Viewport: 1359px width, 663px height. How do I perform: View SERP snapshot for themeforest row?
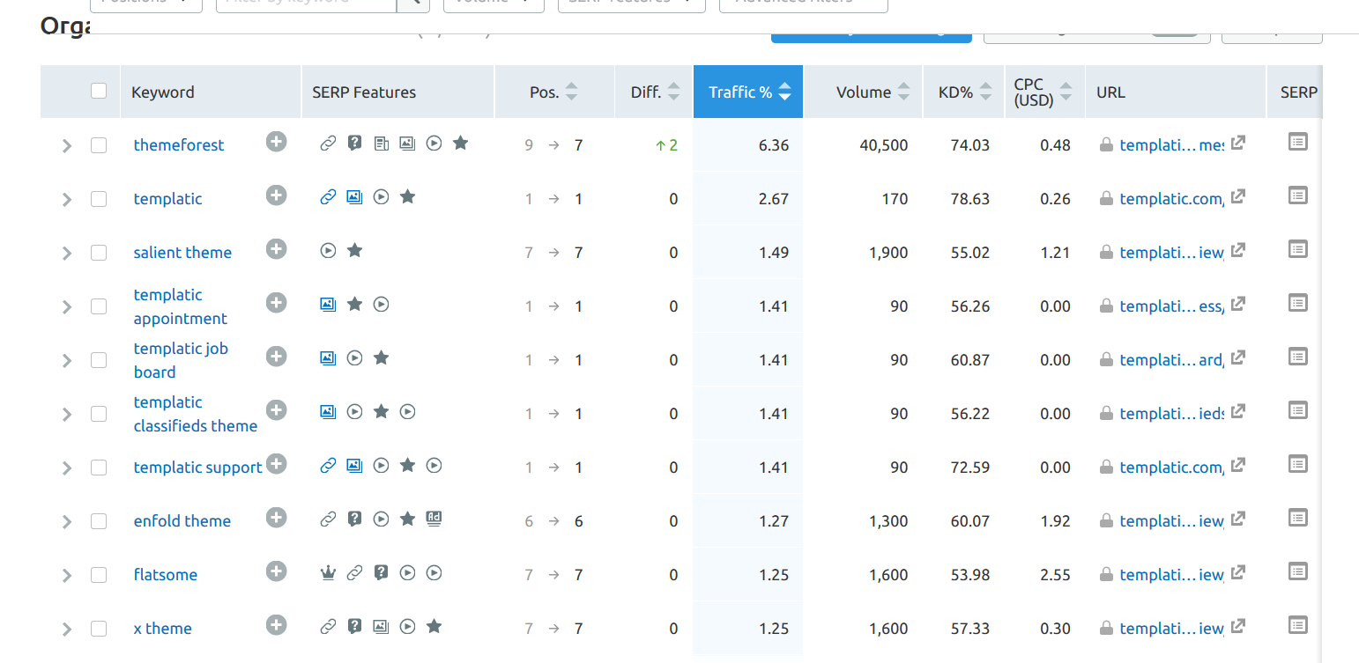coord(1297,142)
